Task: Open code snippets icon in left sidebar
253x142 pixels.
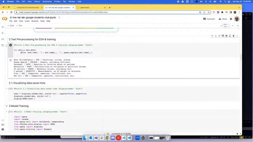Action: pos(3,120)
